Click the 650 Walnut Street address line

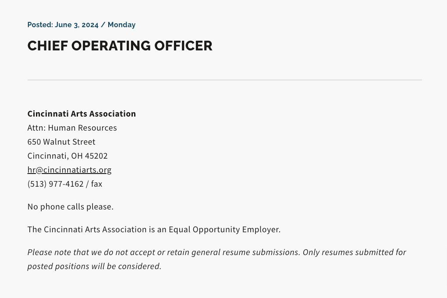(61, 142)
